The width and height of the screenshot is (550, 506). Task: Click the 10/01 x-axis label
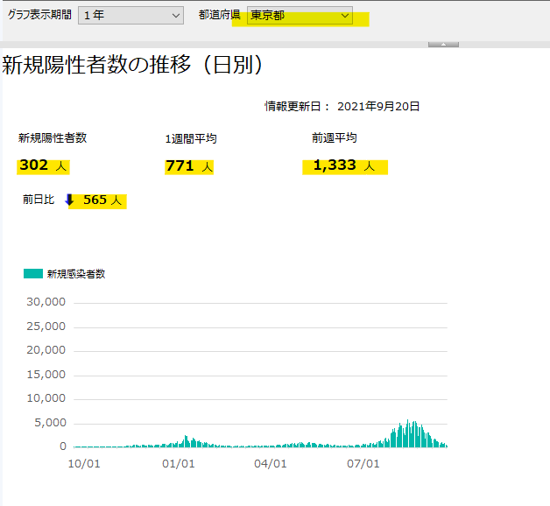tap(84, 464)
